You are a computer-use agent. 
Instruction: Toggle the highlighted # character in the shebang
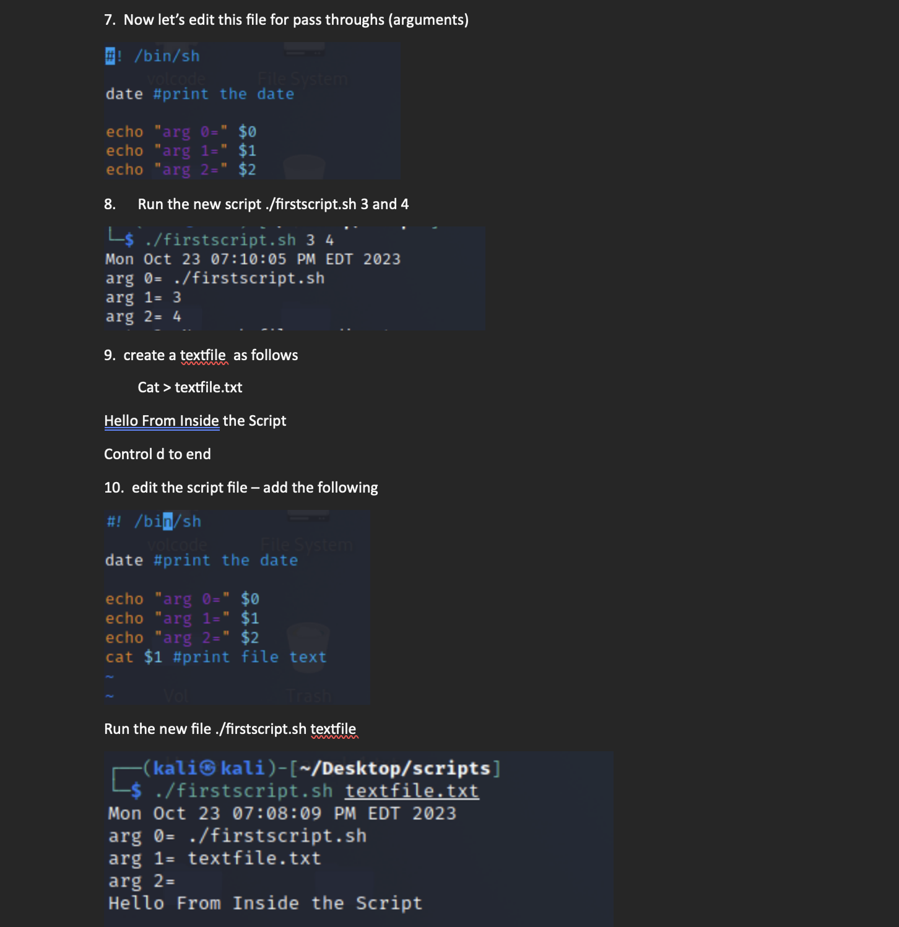click(x=110, y=56)
